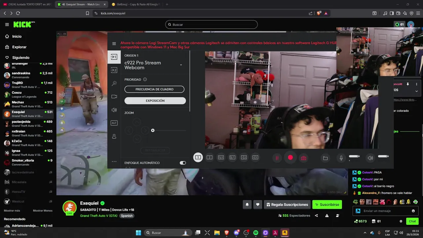Image resolution: width=423 pixels, height=238 pixels.
Task: Open Windows Start menu
Action: tap(138, 233)
